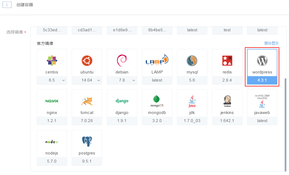Viewport: 289px width, 175px height.
Task: Click the back arrow button
Action: click(7, 5)
